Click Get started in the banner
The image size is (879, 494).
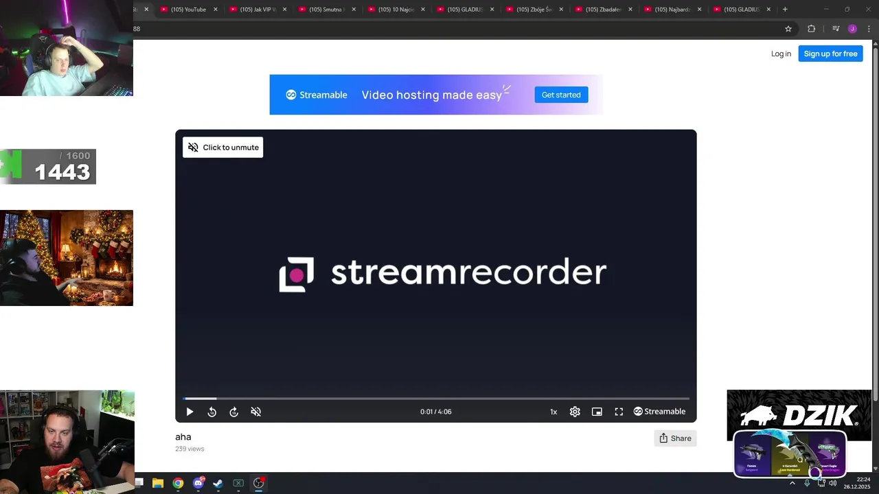(561, 95)
